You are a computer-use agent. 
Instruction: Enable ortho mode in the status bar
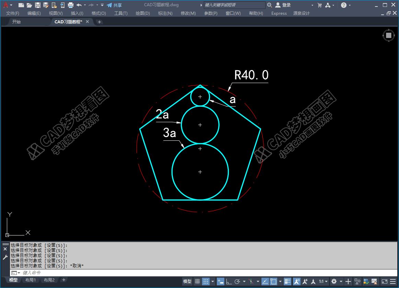pyautogui.click(x=229, y=281)
